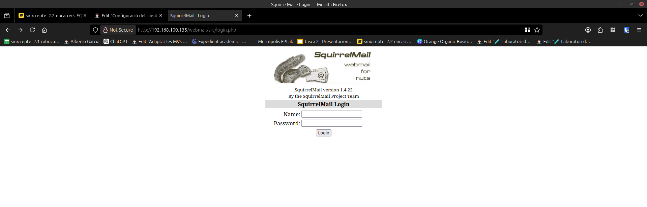Viewport: 647px width, 207px height.
Task: Bookmark this page with the star icon
Action: point(537,30)
